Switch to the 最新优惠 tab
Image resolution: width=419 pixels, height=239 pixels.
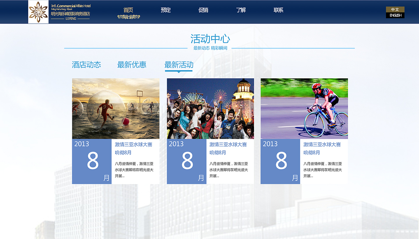click(132, 65)
